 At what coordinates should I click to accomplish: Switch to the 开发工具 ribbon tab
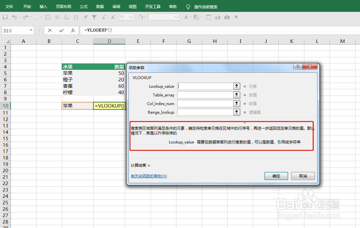(153, 7)
